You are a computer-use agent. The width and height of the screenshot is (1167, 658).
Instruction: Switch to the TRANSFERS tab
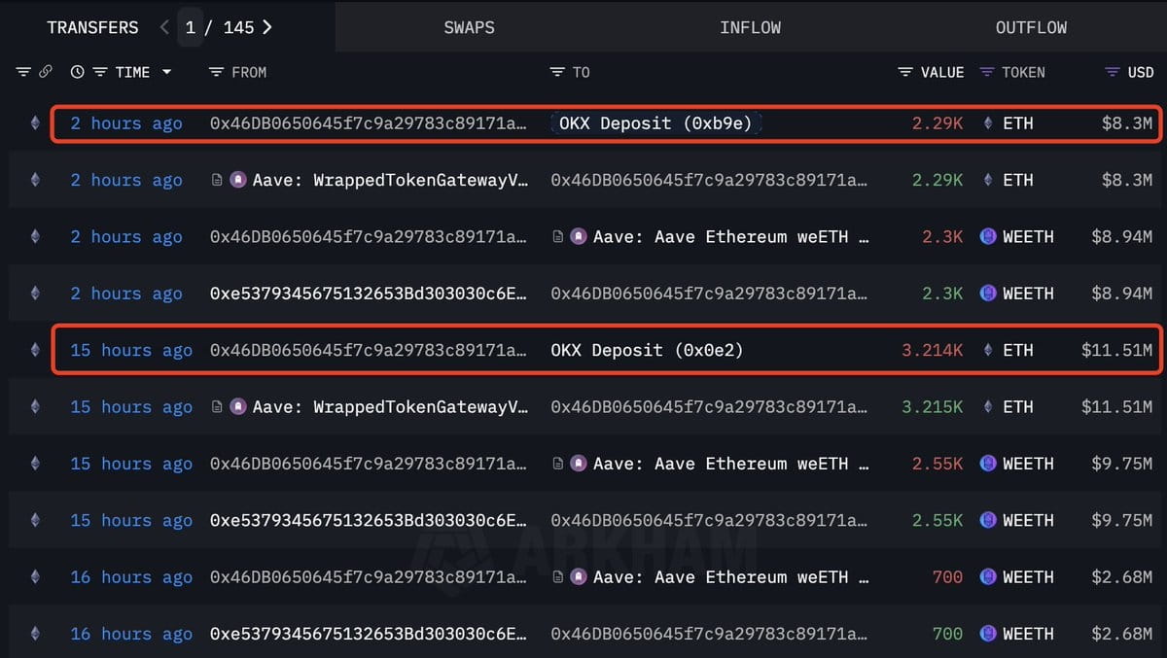coord(92,27)
